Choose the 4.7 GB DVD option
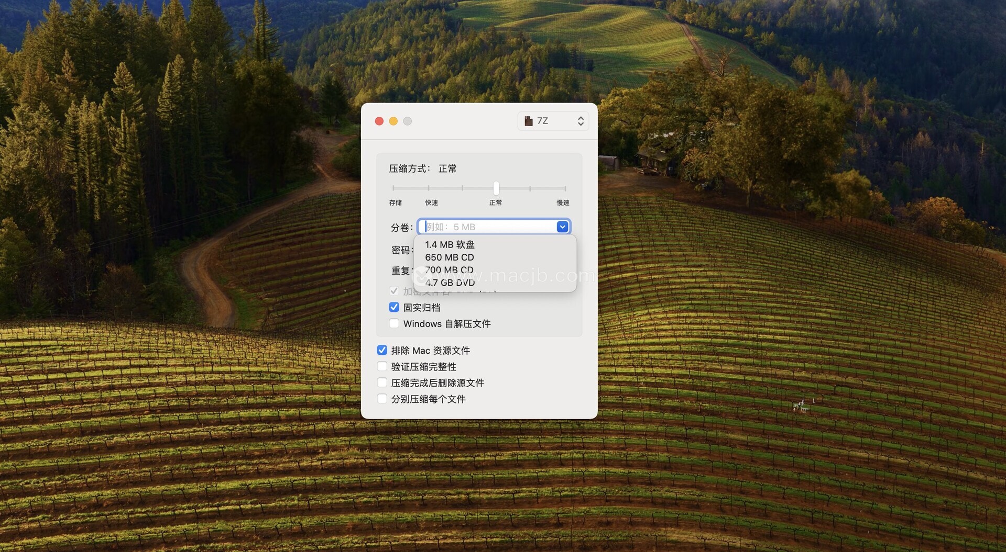Viewport: 1006px width, 552px height. (450, 283)
